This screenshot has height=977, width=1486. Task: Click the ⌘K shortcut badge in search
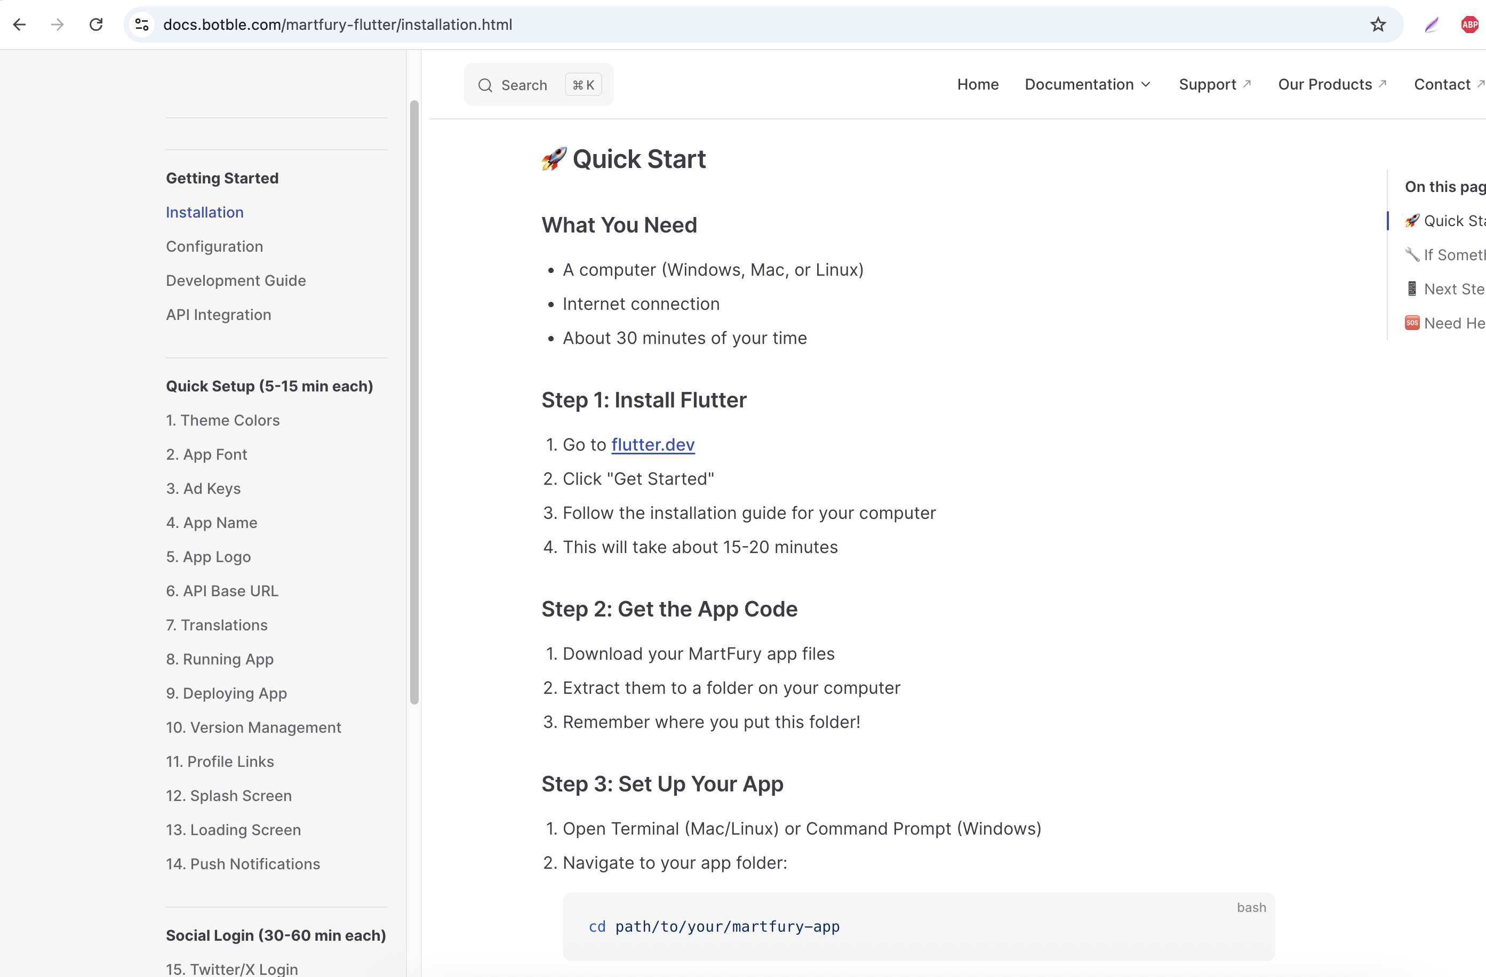tap(583, 85)
